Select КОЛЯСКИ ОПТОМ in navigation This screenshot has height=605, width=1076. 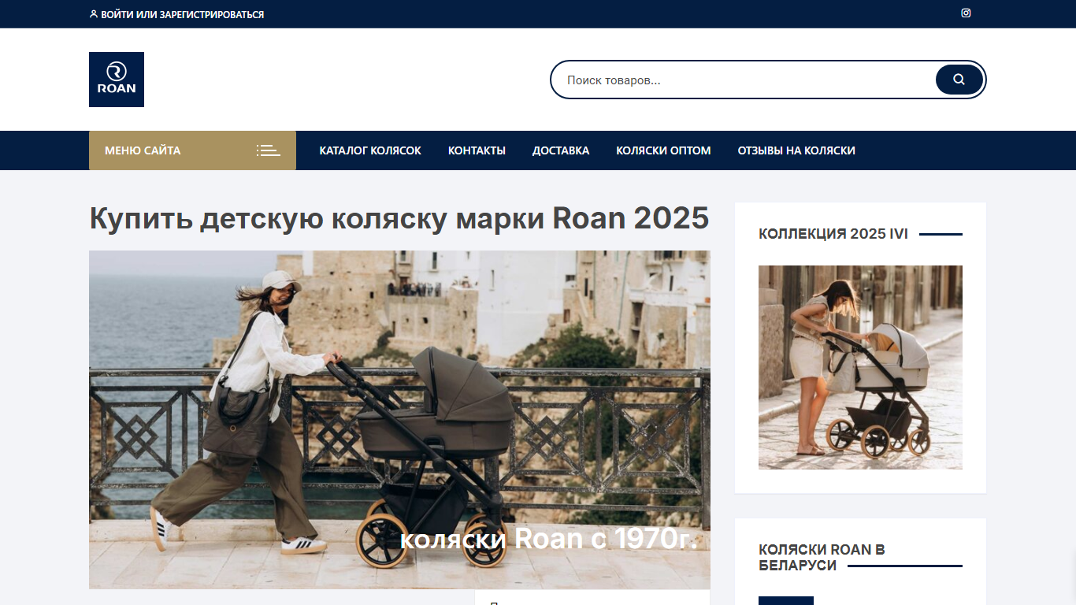pyautogui.click(x=663, y=150)
